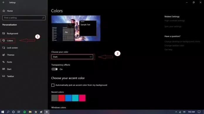Restore down the Settings window
204x114 pixels.
193,2
